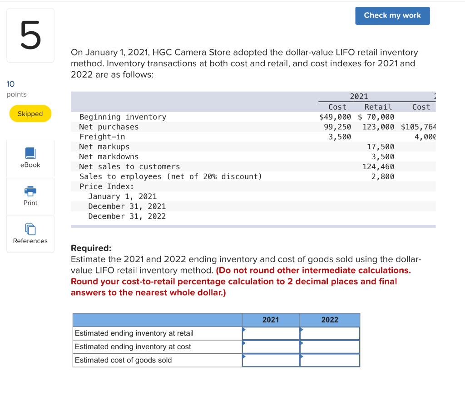
Task: Open the References resource
Action: point(30,234)
